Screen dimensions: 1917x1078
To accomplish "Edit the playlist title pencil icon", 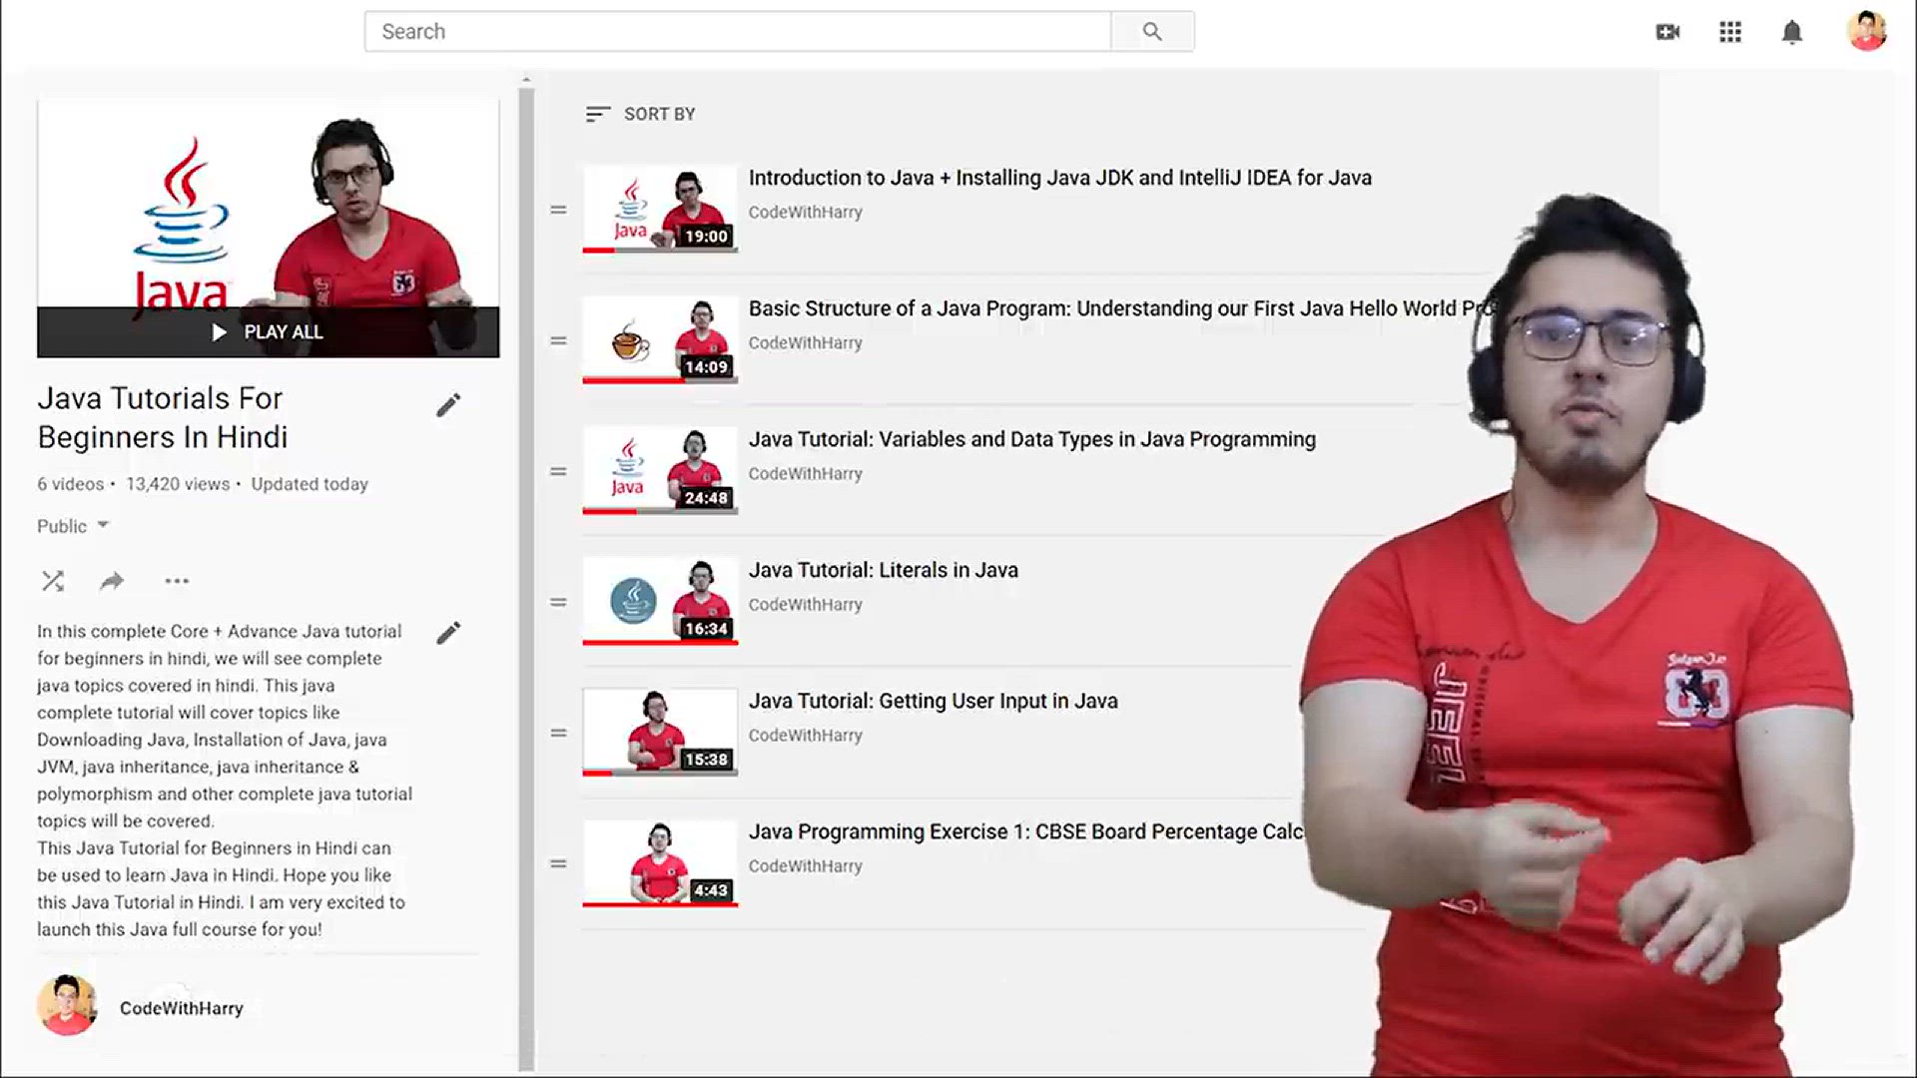I will 448,405.
